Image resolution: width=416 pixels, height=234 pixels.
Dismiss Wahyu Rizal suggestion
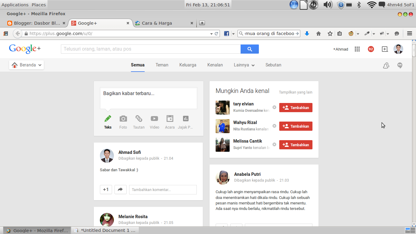coord(274,126)
